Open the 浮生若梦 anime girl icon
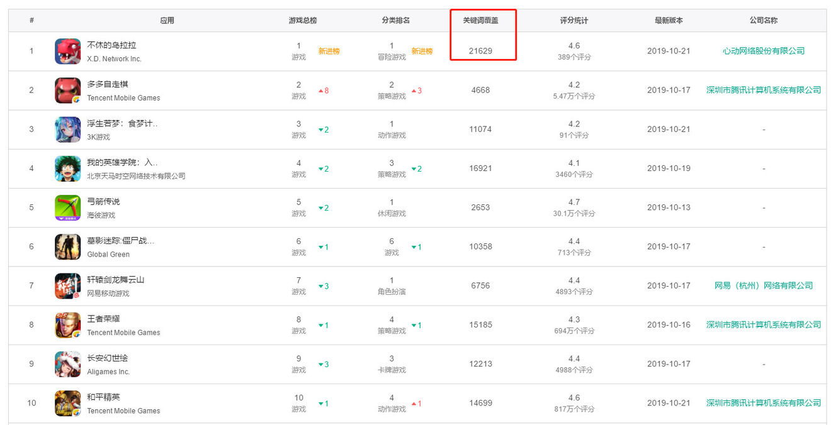 [x=67, y=130]
